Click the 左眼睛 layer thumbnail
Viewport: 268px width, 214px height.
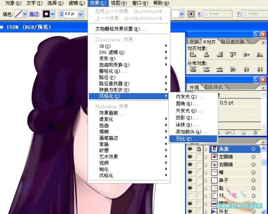(214, 157)
